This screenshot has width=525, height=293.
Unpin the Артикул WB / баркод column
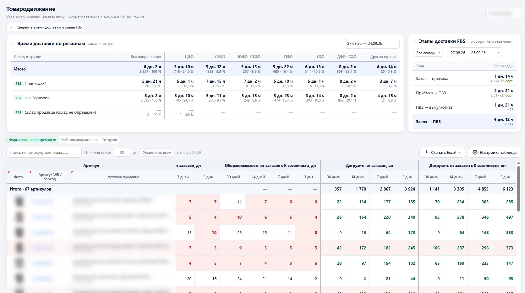click(30, 172)
